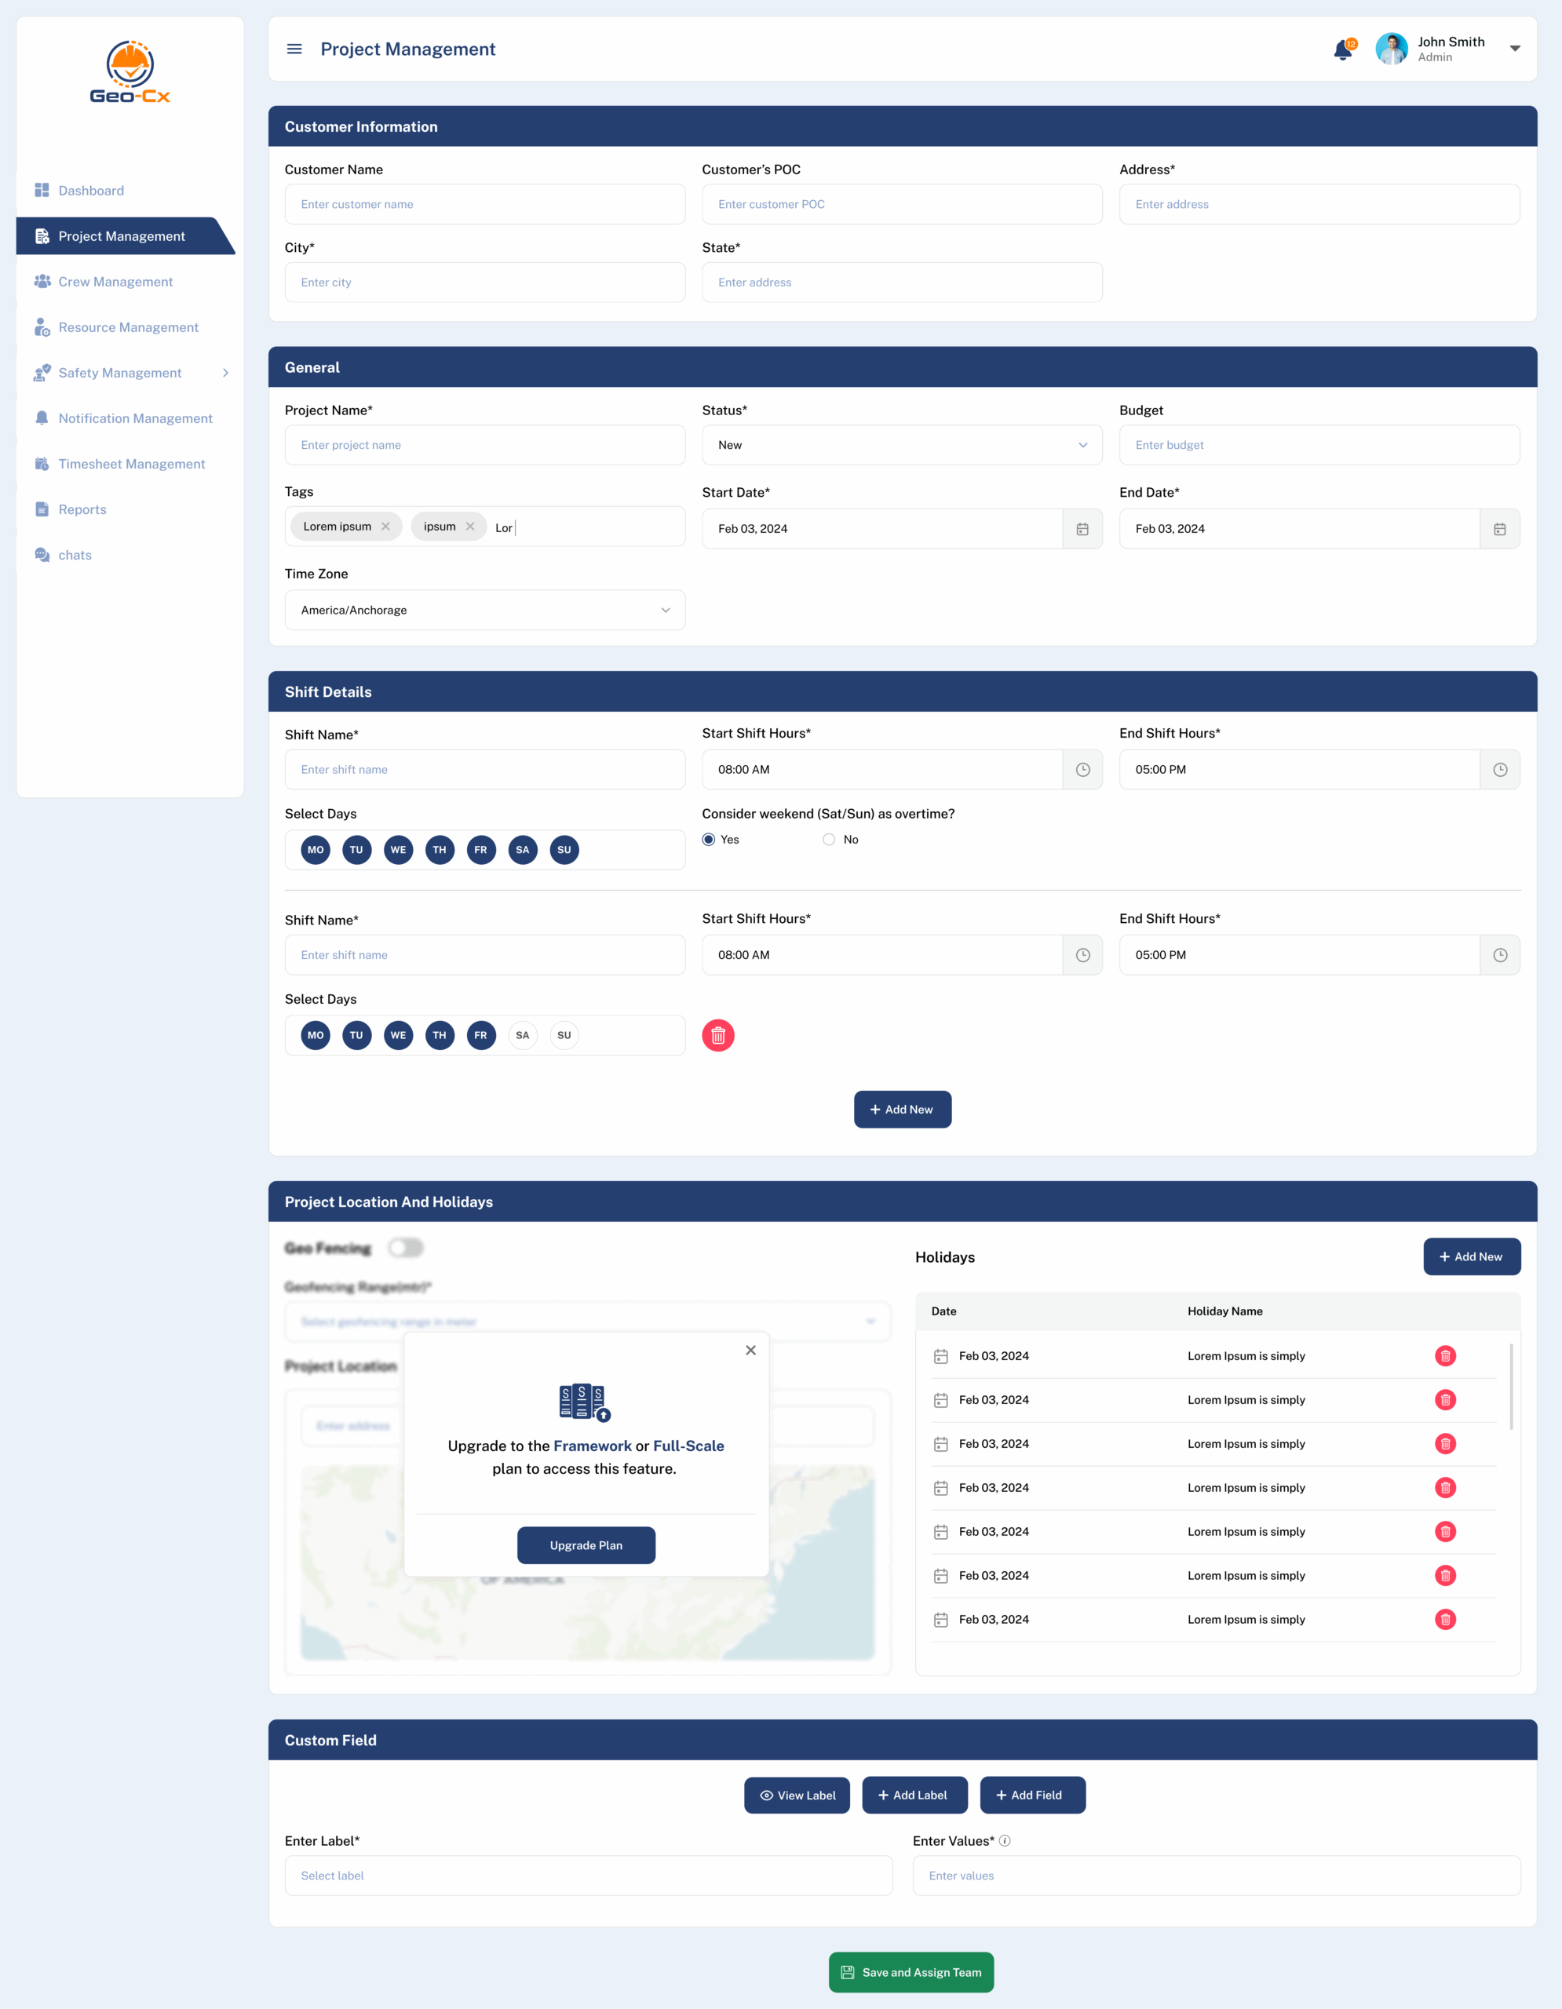1562x2009 pixels.
Task: Open the Time Zone dropdown
Action: click(485, 611)
